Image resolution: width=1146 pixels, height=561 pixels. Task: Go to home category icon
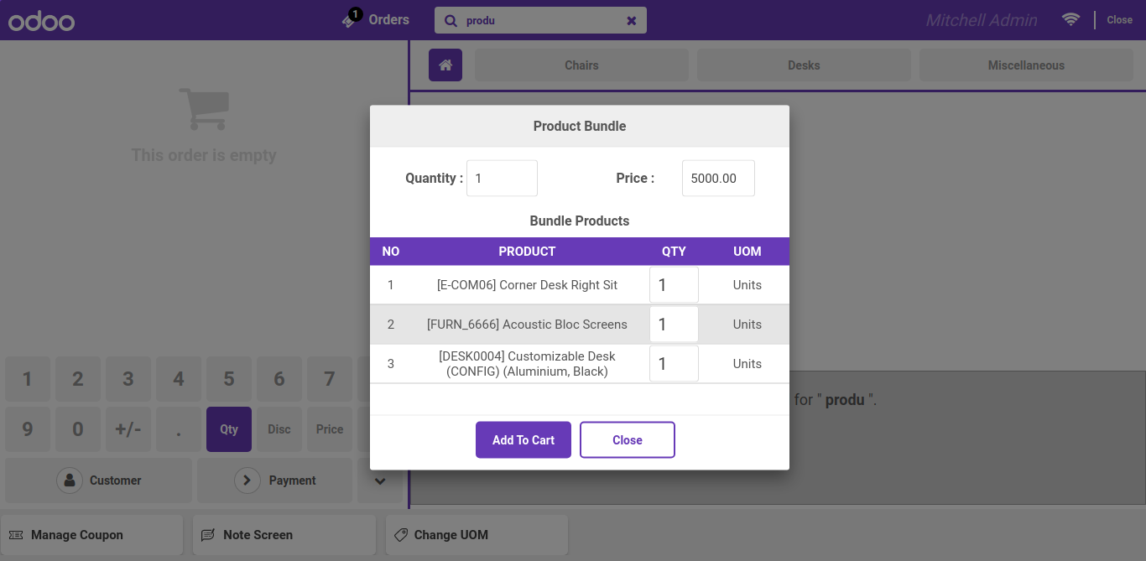point(445,65)
